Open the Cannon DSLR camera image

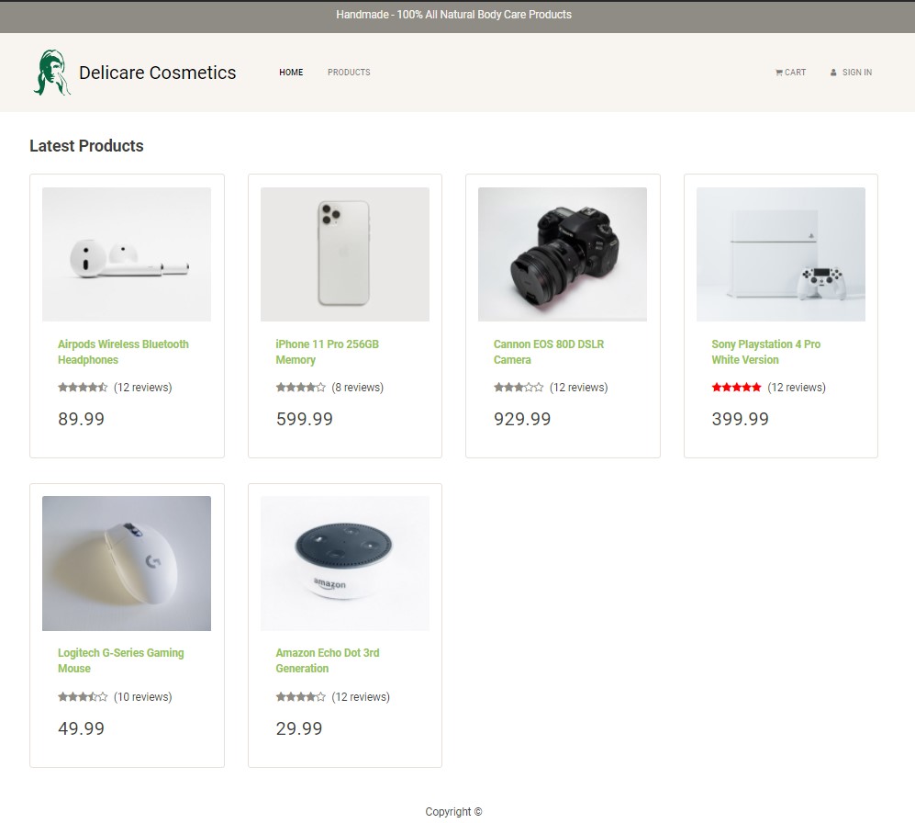(563, 254)
